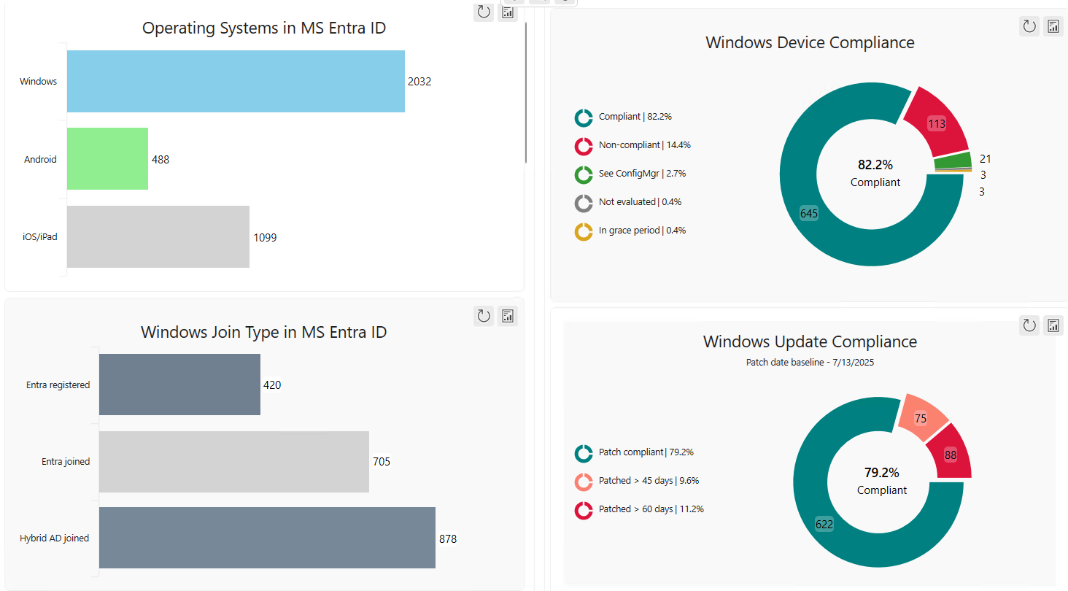Select the Windows bar showing 2032 devices
Screen dimensions: 1068x591
click(236, 81)
